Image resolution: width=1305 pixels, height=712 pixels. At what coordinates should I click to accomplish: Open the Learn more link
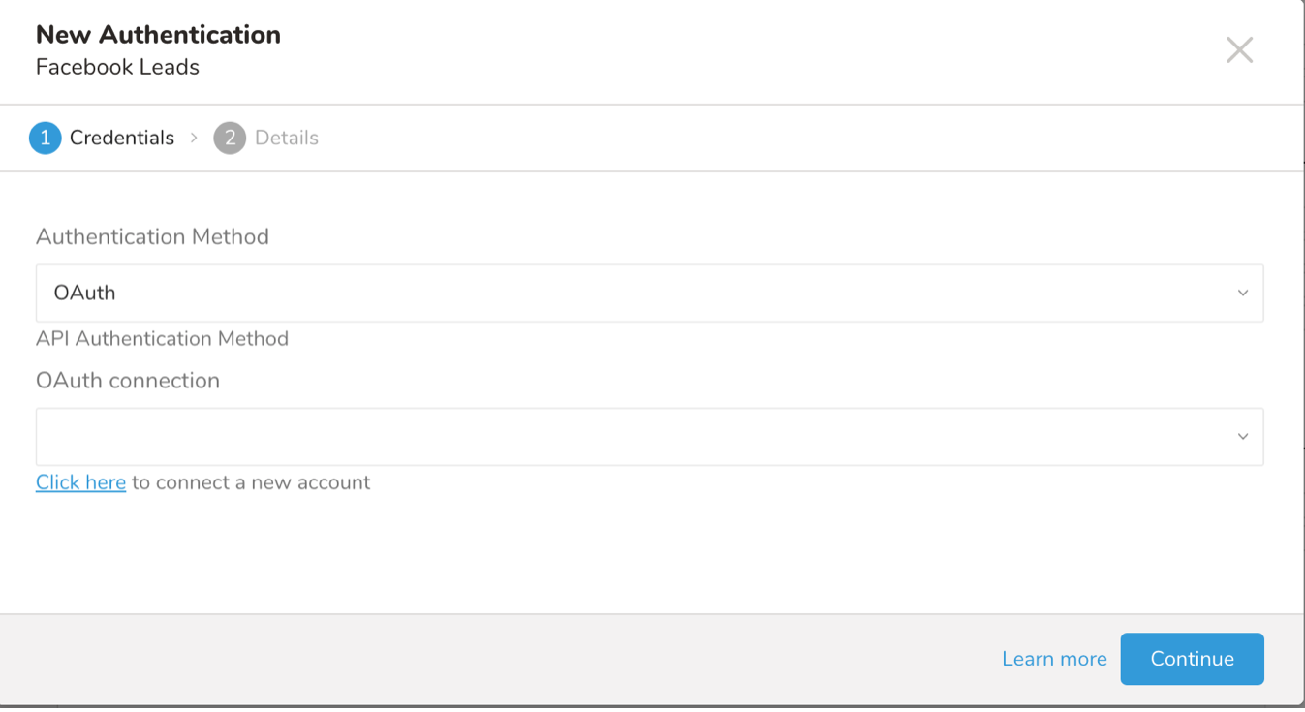(x=1054, y=659)
